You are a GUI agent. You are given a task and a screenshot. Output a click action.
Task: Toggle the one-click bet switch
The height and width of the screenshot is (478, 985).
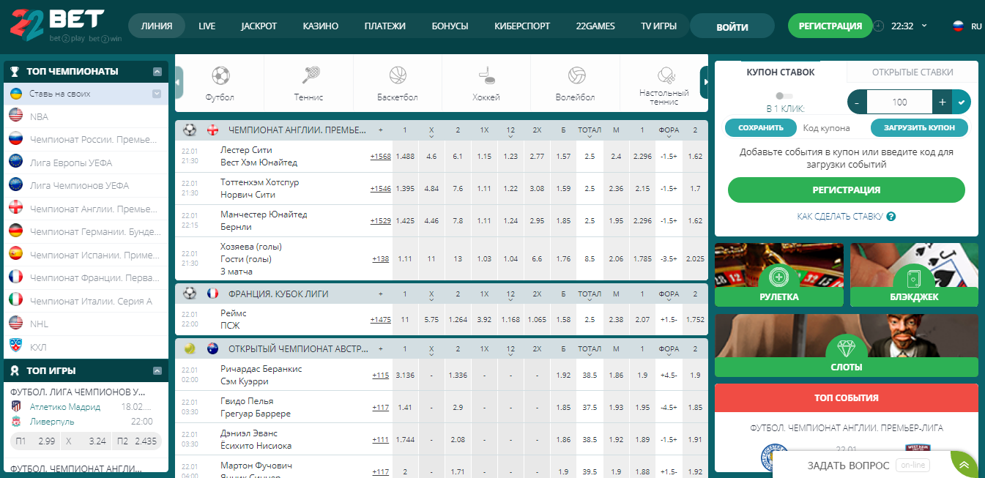click(784, 96)
